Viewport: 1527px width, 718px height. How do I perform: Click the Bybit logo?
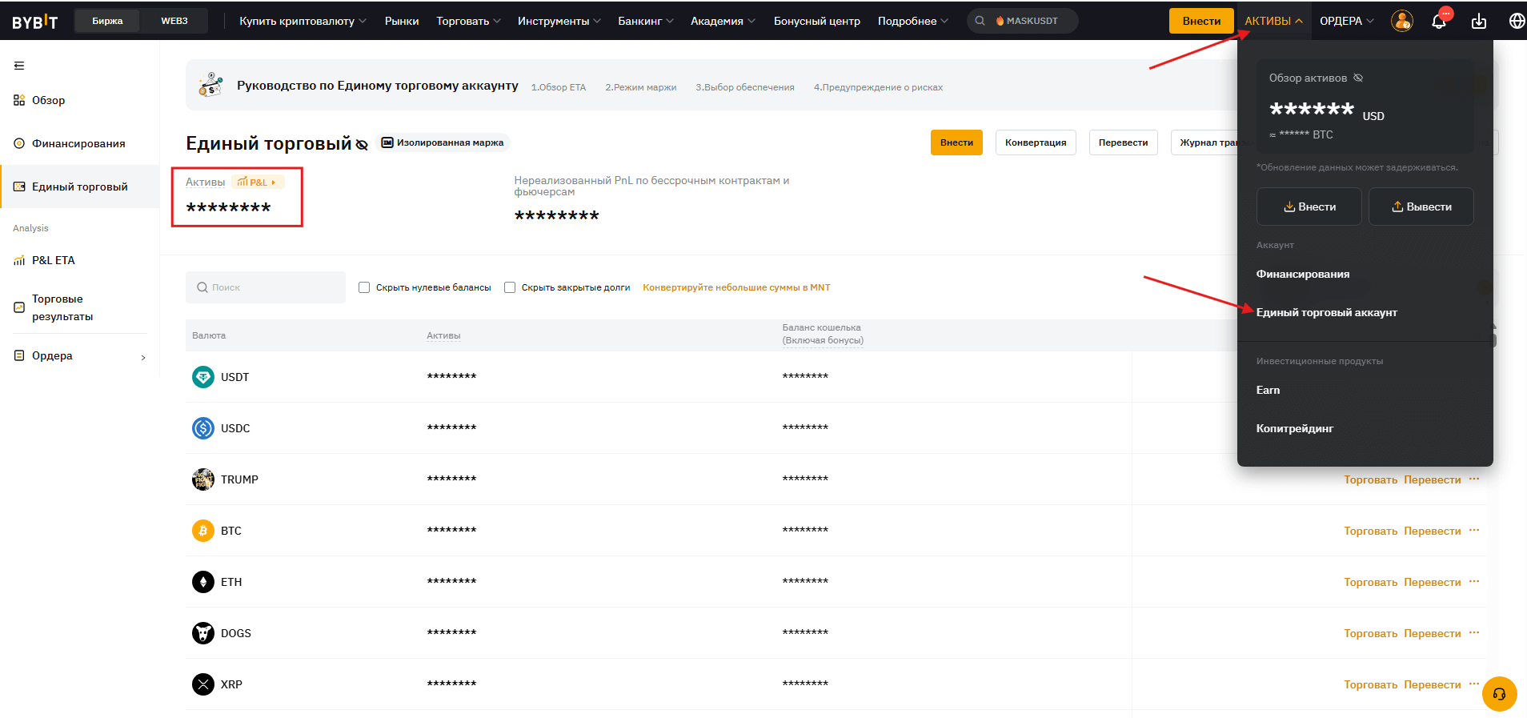[35, 22]
